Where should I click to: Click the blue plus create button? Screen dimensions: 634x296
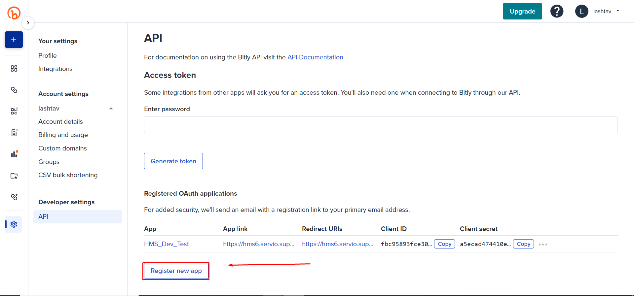[x=14, y=40]
